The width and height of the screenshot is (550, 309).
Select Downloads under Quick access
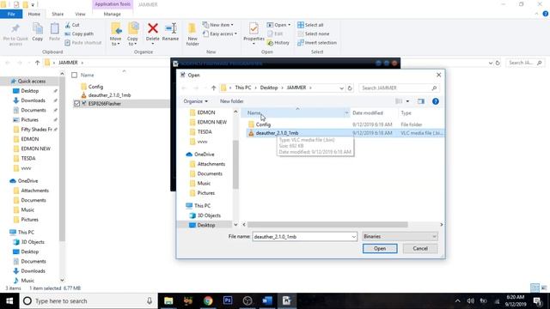(x=33, y=100)
